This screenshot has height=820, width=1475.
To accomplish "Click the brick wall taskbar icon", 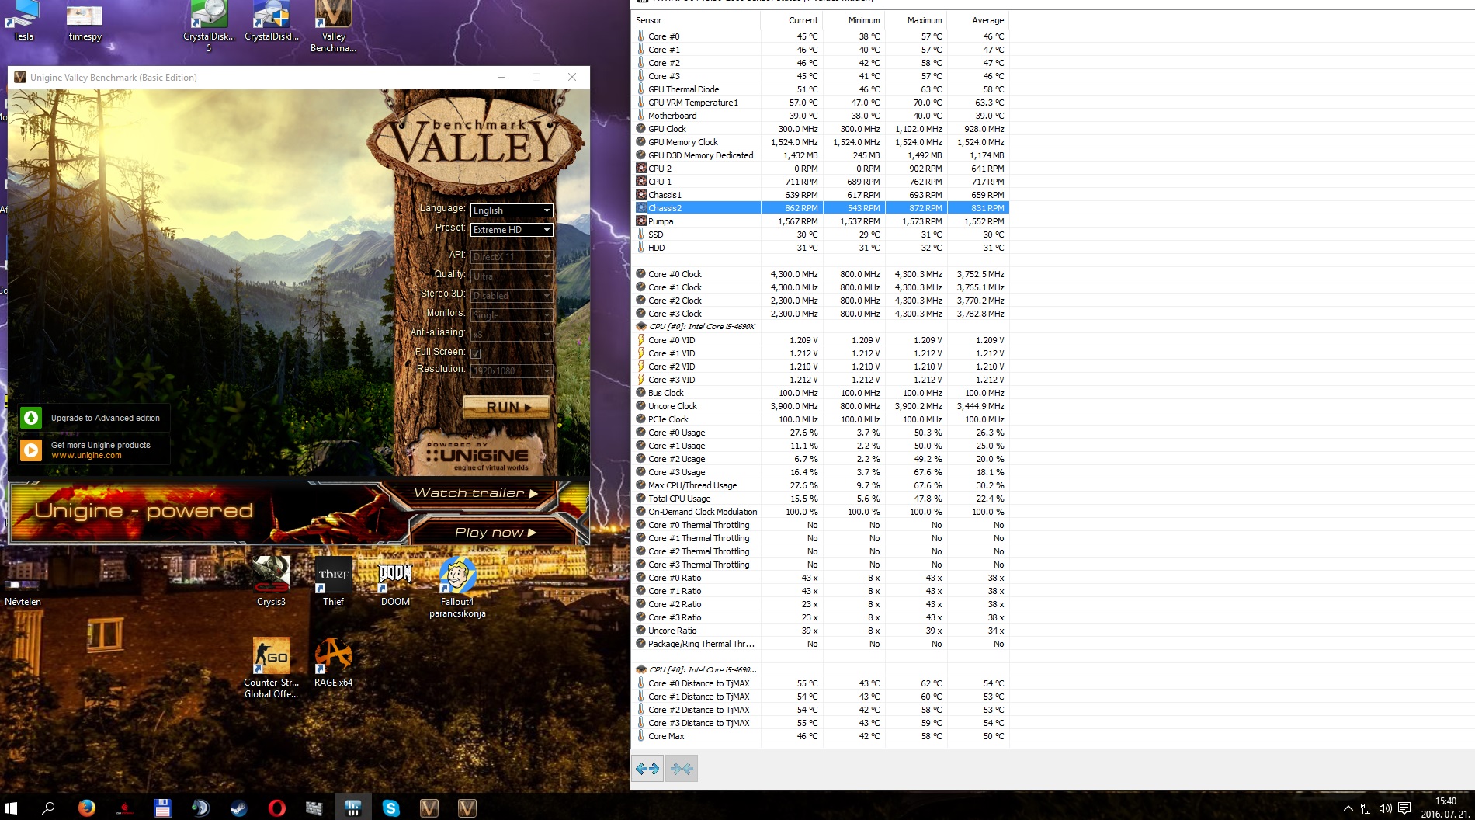I will click(314, 808).
